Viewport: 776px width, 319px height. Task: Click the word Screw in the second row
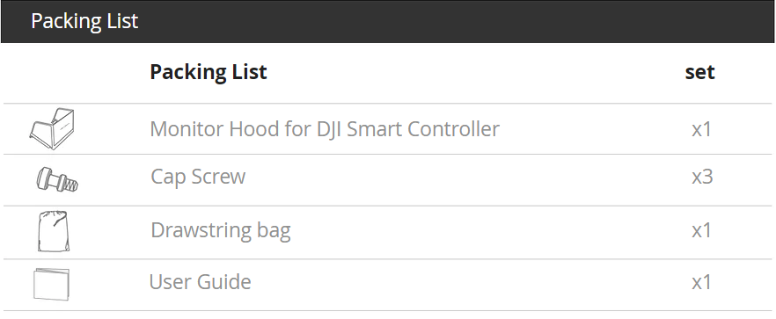coord(221,177)
